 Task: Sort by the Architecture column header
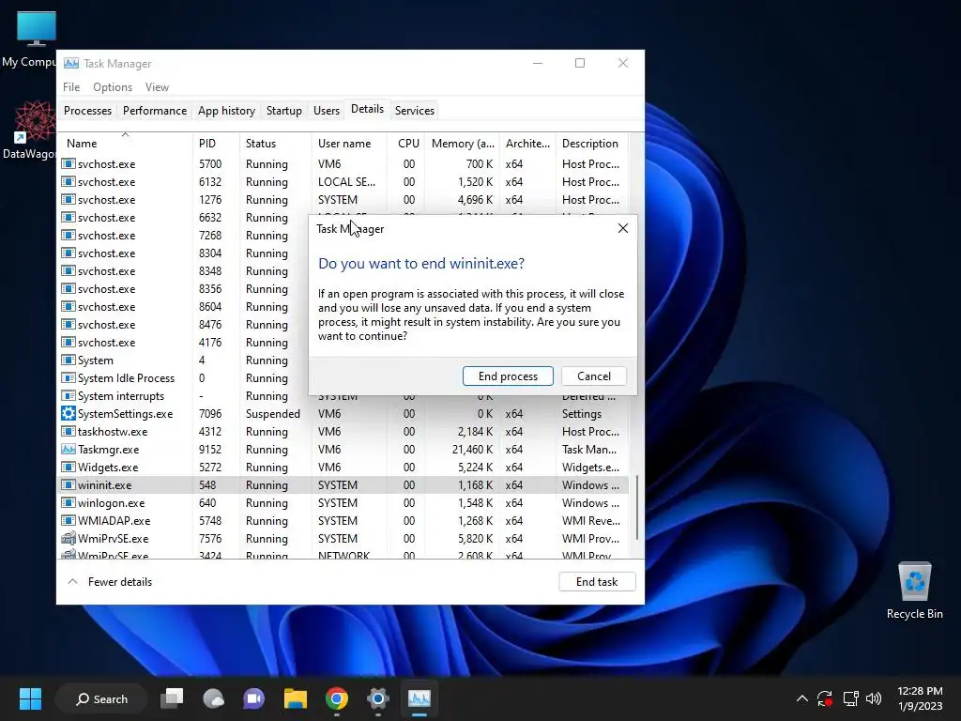coord(527,144)
